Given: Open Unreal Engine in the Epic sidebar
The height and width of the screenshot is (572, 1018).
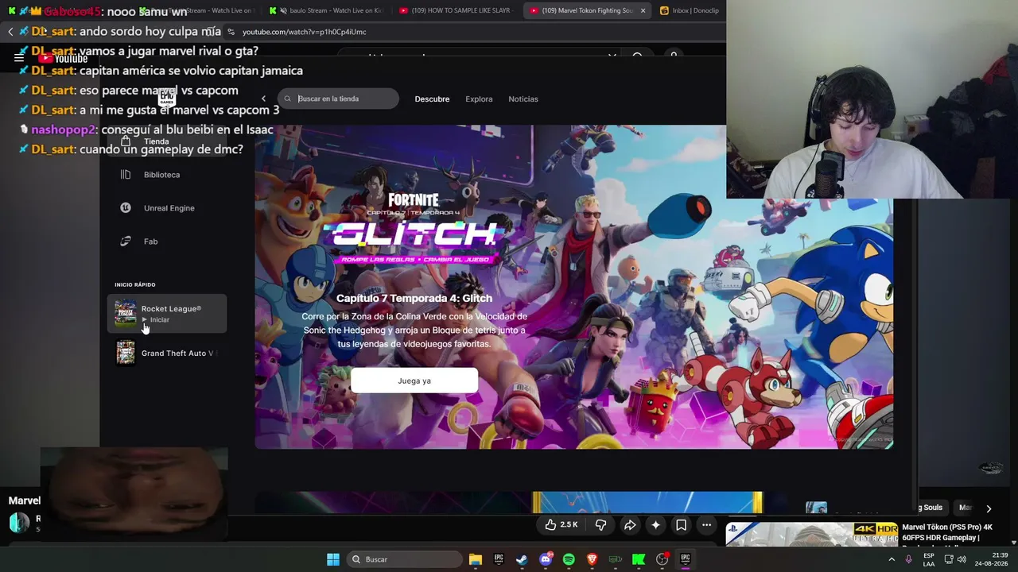Looking at the screenshot, I should click(169, 208).
